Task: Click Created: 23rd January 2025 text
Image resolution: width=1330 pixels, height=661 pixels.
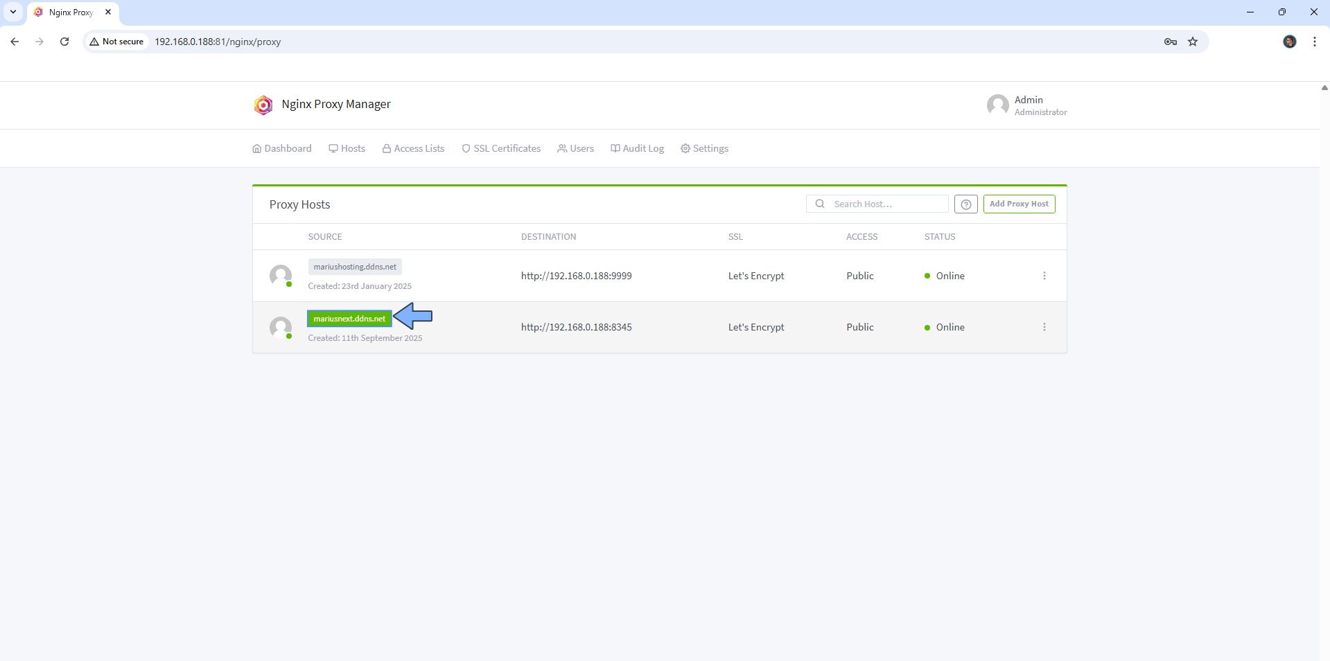Action: [x=360, y=286]
